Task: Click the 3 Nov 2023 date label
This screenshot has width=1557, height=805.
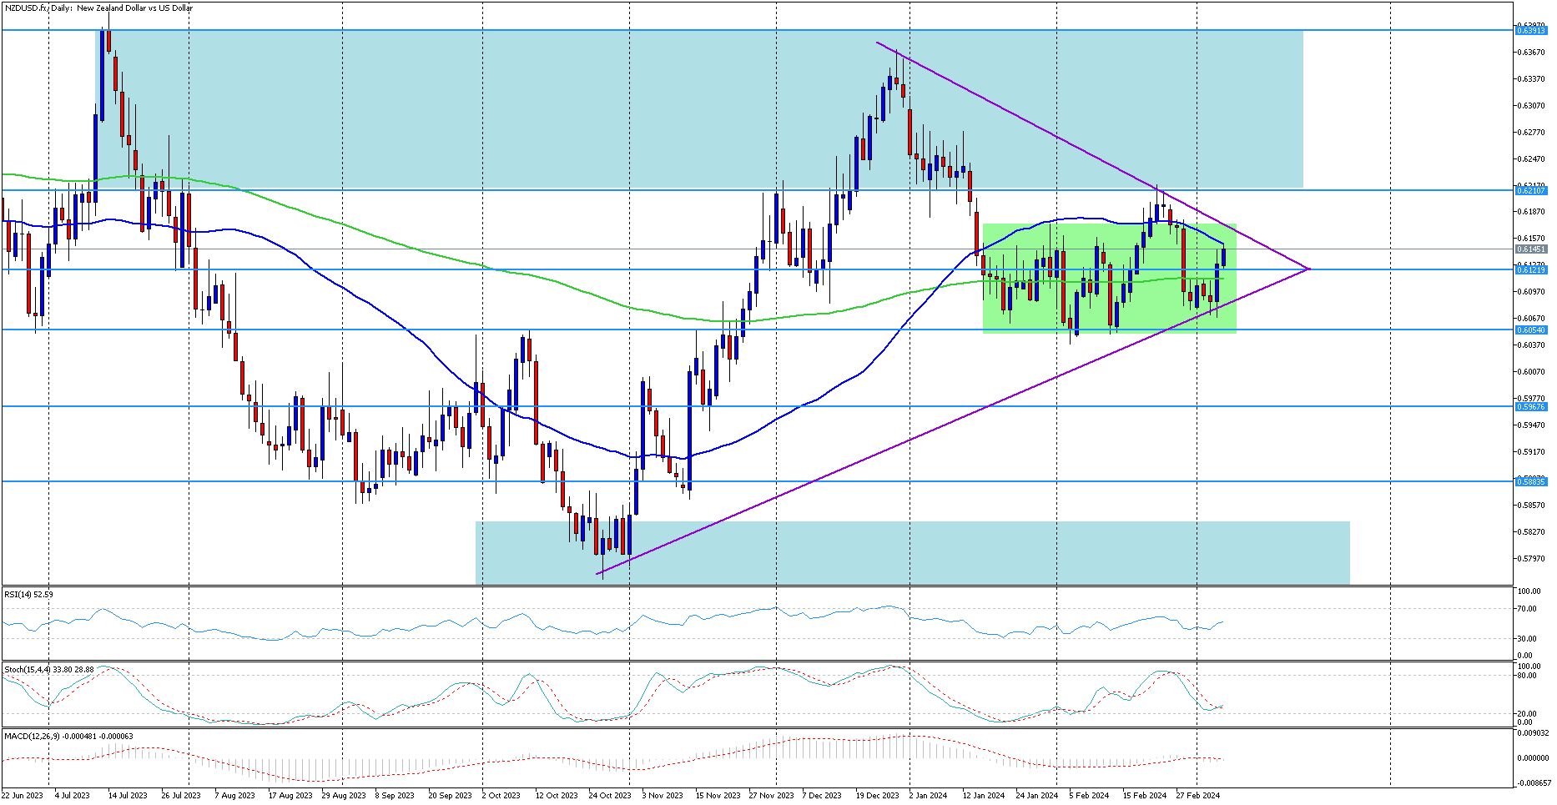Action: point(663,796)
